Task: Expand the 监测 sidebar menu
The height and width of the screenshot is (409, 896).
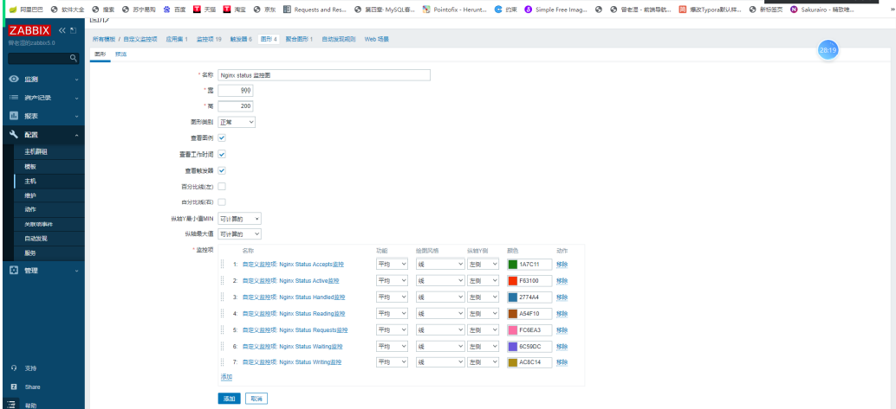Action: pyautogui.click(x=43, y=79)
